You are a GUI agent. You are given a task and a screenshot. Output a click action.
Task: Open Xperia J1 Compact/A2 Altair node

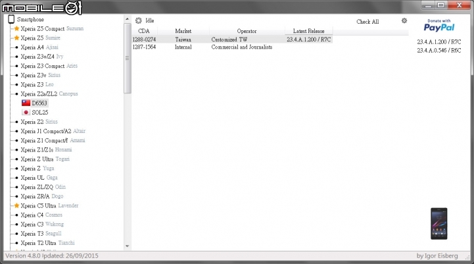click(53, 131)
